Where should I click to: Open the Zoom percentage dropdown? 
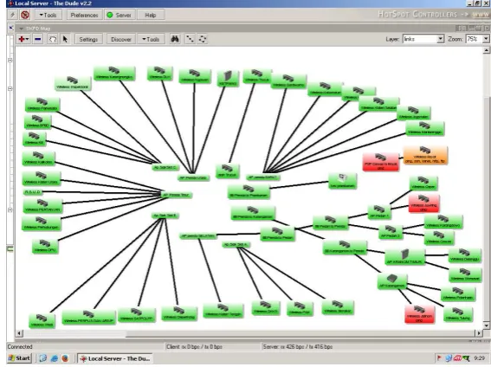click(477, 39)
